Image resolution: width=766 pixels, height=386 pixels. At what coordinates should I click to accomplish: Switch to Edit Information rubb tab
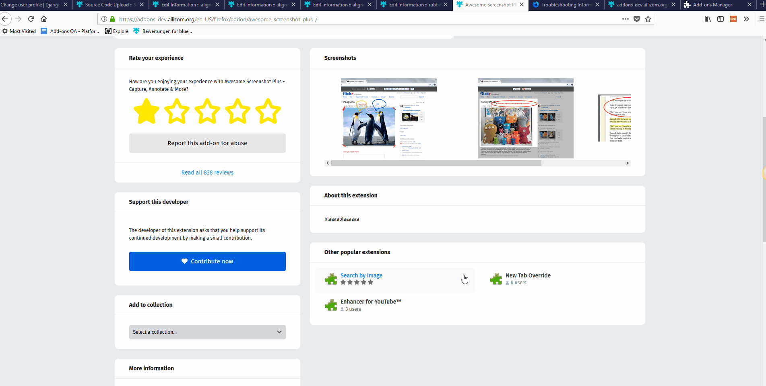point(414,5)
